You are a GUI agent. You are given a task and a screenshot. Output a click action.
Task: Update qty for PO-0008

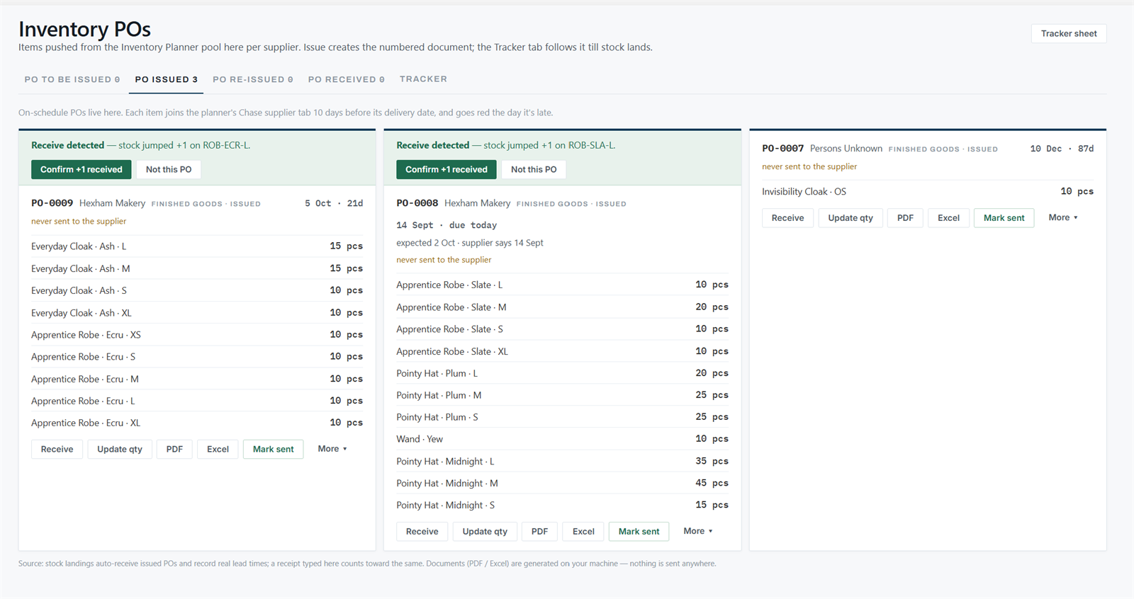[x=485, y=531]
